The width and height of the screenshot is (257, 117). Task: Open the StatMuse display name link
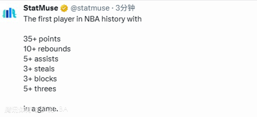click(41, 8)
